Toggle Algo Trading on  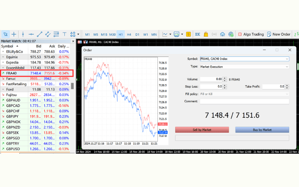pyautogui.click(x=251, y=34)
